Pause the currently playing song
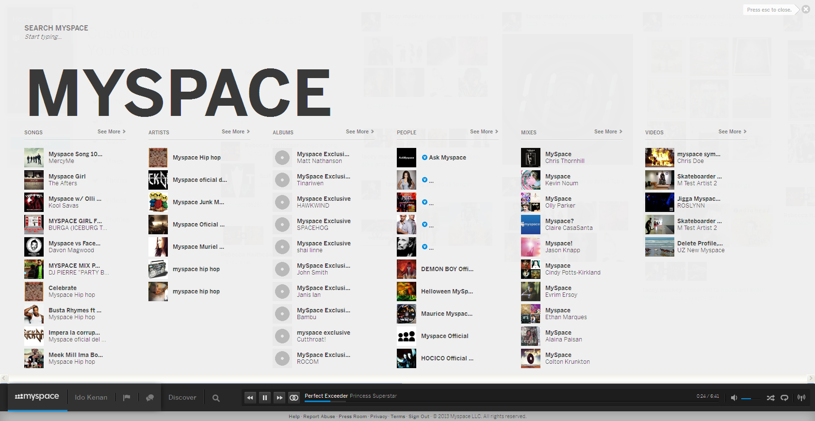Viewport: 815px width, 421px height. [264, 398]
